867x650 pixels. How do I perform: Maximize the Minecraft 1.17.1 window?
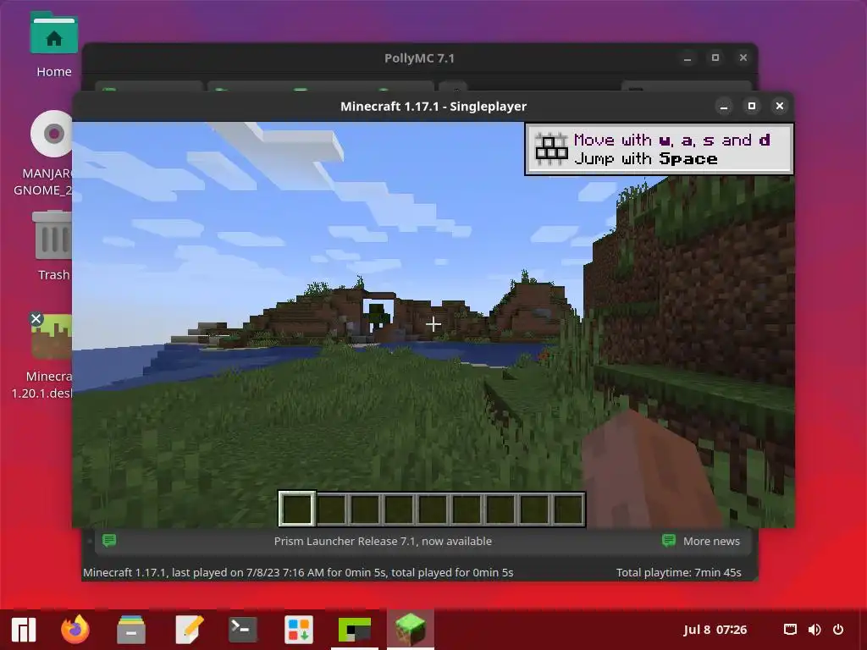(752, 106)
